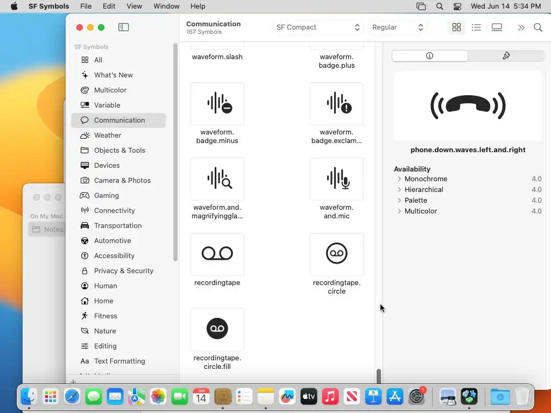Open the Variable category
The width and height of the screenshot is (551, 413).
(x=118, y=105)
